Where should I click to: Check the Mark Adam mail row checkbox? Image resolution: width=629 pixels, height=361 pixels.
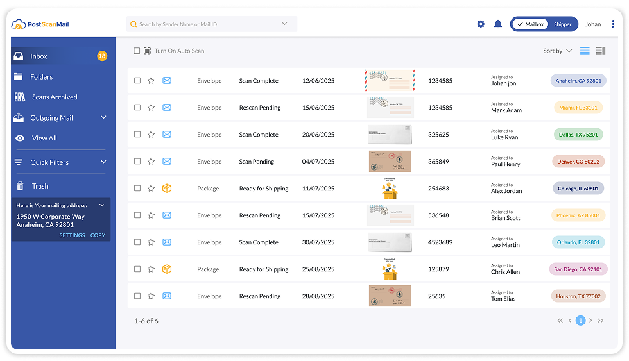(137, 108)
